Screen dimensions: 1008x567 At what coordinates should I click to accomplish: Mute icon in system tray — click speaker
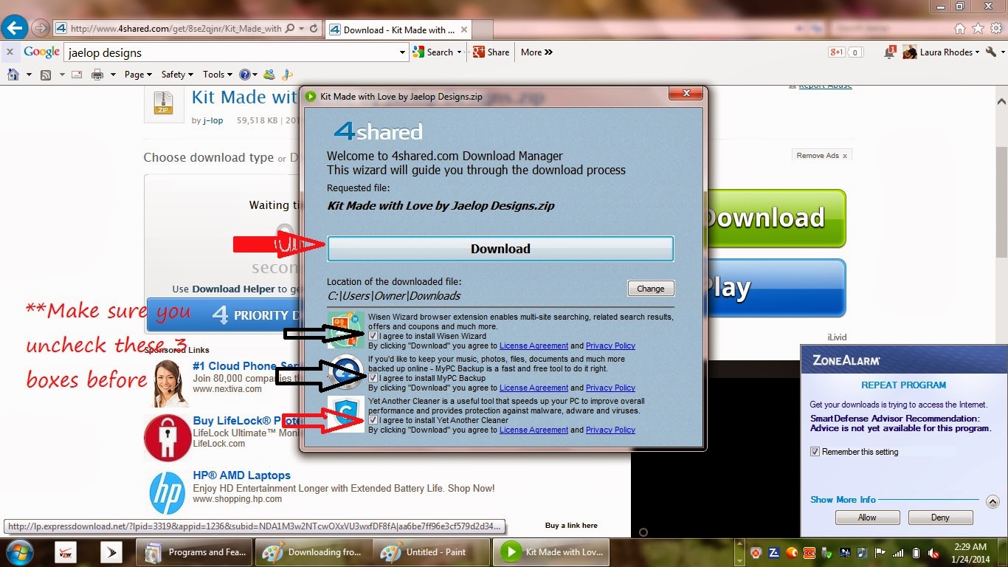point(933,552)
